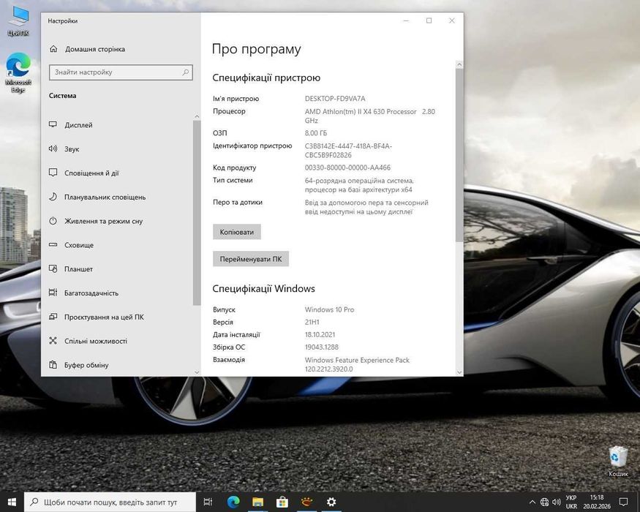Click the version value 21H1

coord(312,322)
